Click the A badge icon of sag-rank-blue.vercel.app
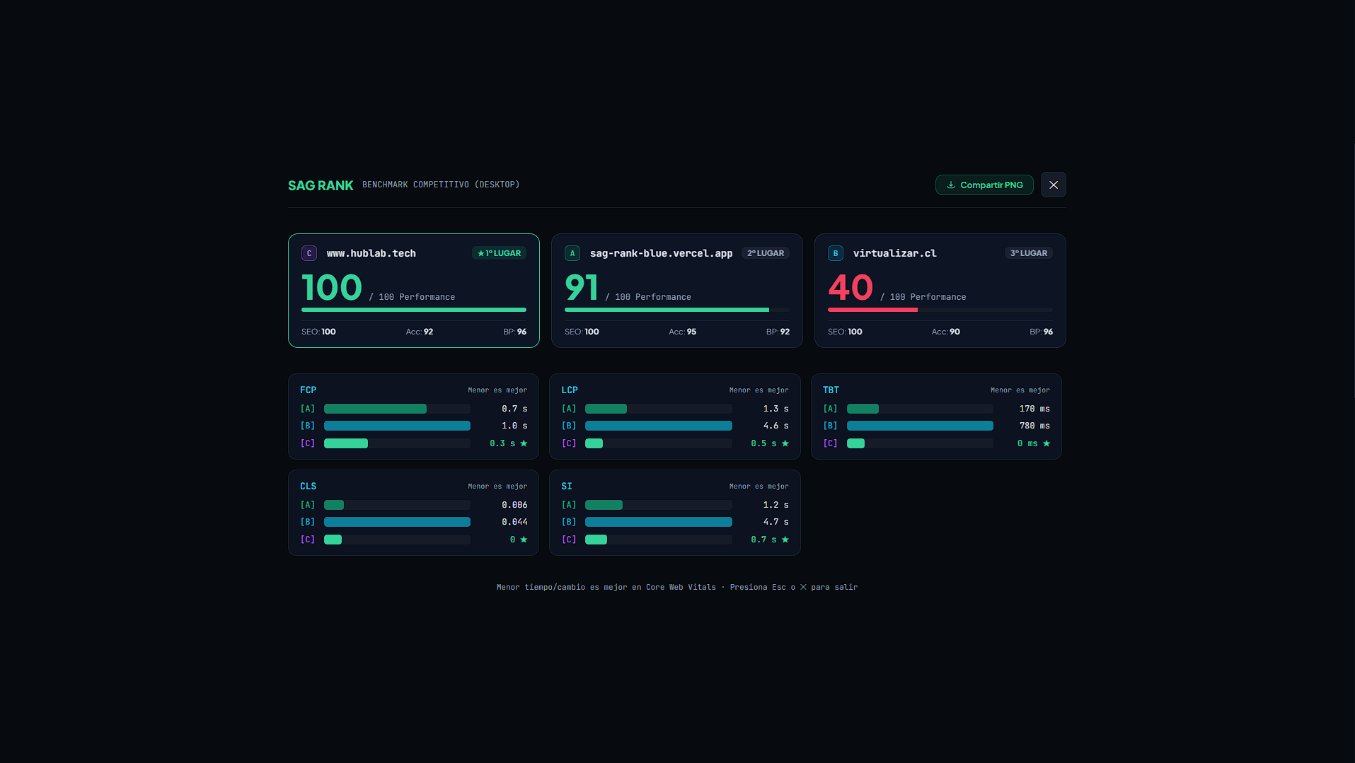The height and width of the screenshot is (763, 1355). [x=572, y=253]
